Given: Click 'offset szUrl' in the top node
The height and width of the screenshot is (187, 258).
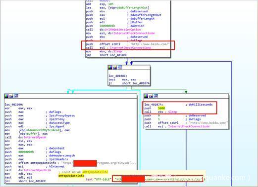Looking at the screenshot, I should tap(110, 44).
